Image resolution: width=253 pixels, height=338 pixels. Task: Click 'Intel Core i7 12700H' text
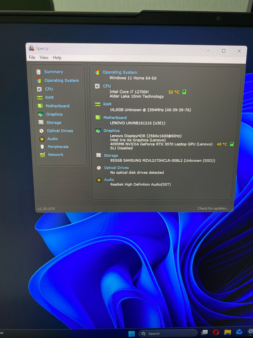tap(129, 92)
